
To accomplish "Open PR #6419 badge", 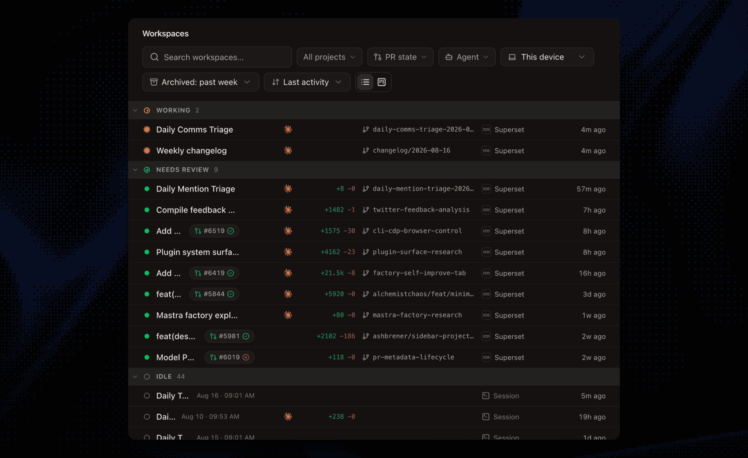I will (x=214, y=273).
